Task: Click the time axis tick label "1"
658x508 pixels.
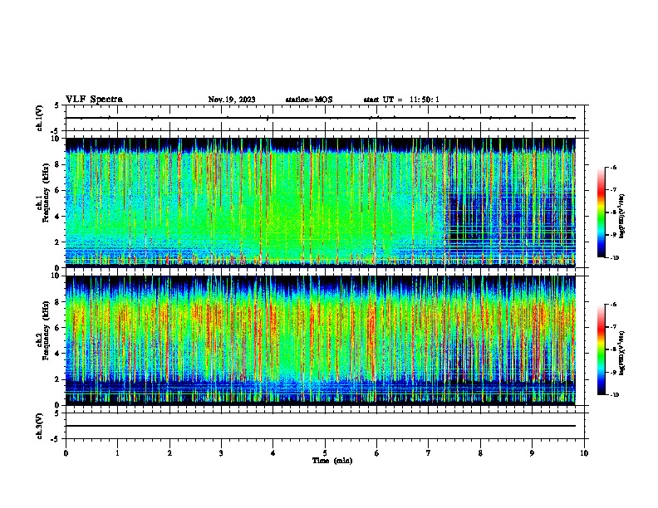Action: [x=117, y=453]
